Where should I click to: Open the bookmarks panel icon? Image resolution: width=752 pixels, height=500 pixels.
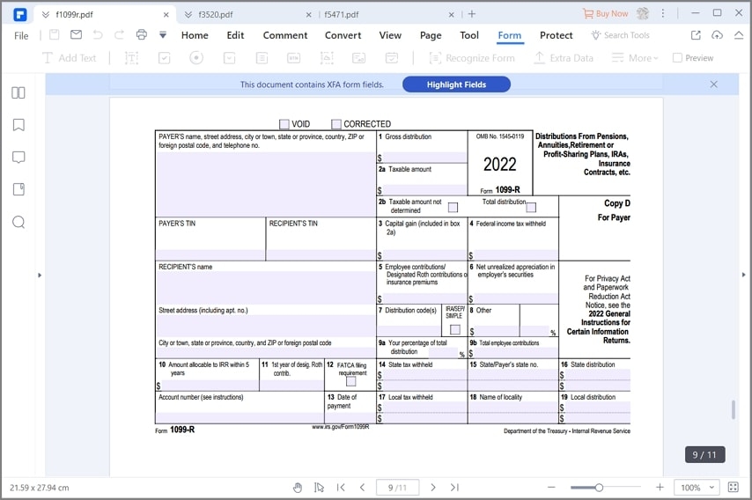18,125
